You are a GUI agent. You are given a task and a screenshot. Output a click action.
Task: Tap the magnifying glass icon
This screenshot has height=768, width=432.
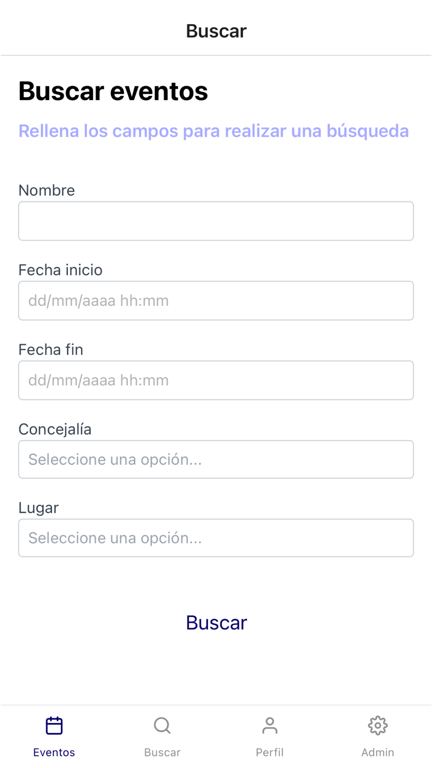pyautogui.click(x=162, y=726)
